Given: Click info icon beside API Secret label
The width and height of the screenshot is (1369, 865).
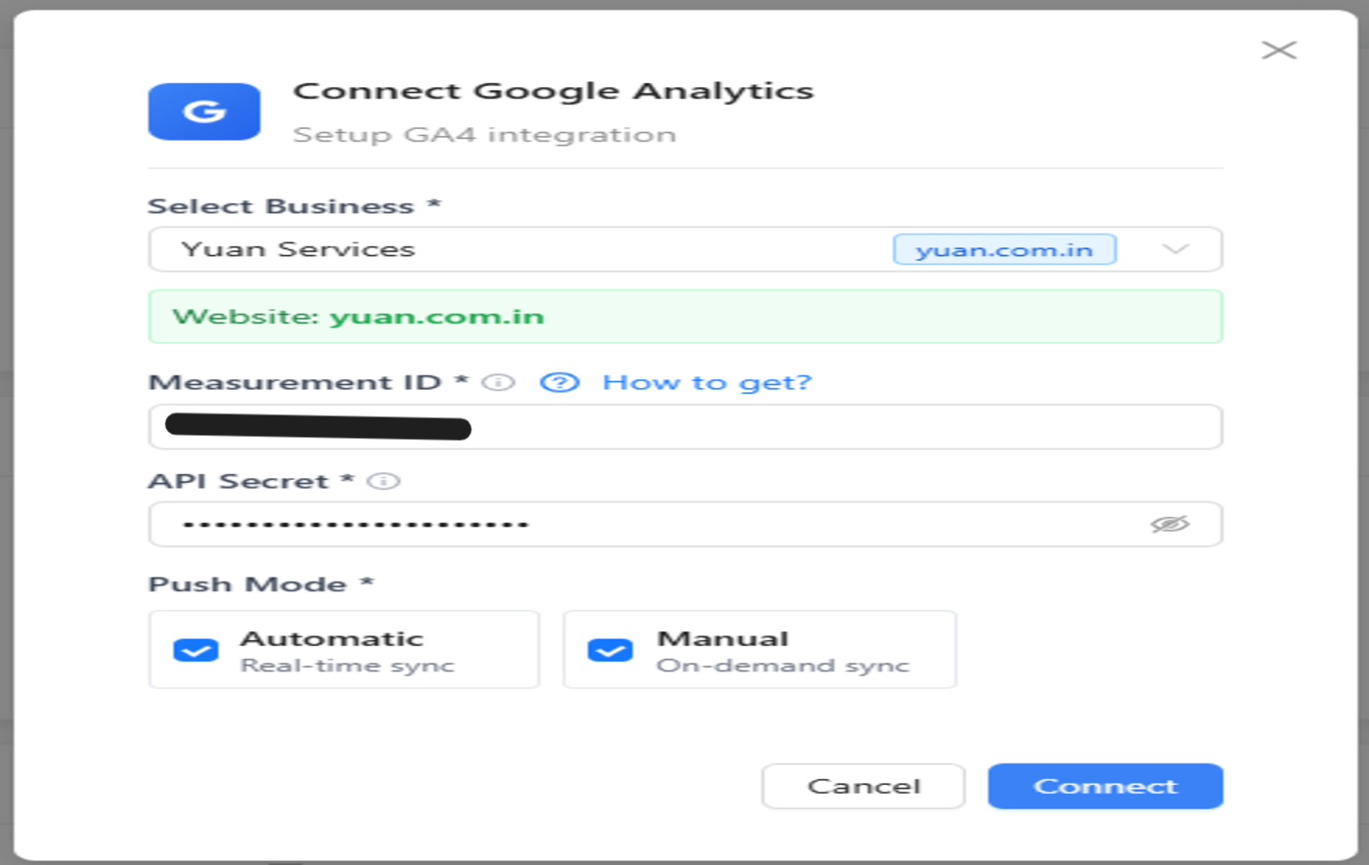Looking at the screenshot, I should [383, 481].
